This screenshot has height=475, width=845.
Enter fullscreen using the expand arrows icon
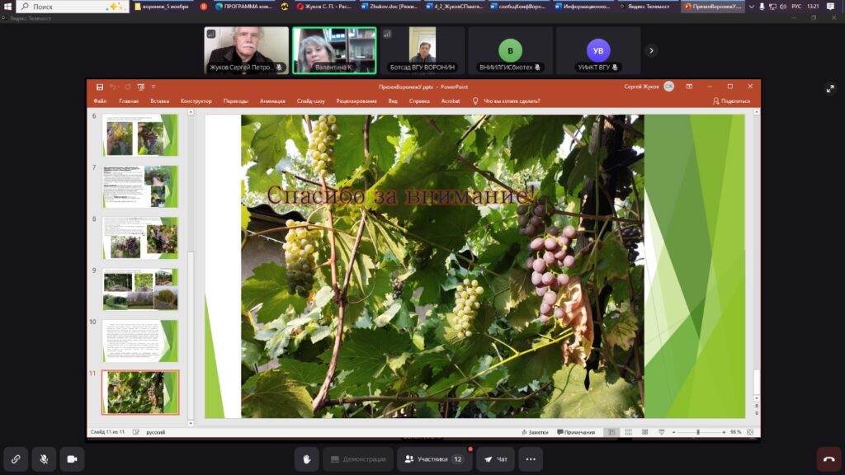830,88
